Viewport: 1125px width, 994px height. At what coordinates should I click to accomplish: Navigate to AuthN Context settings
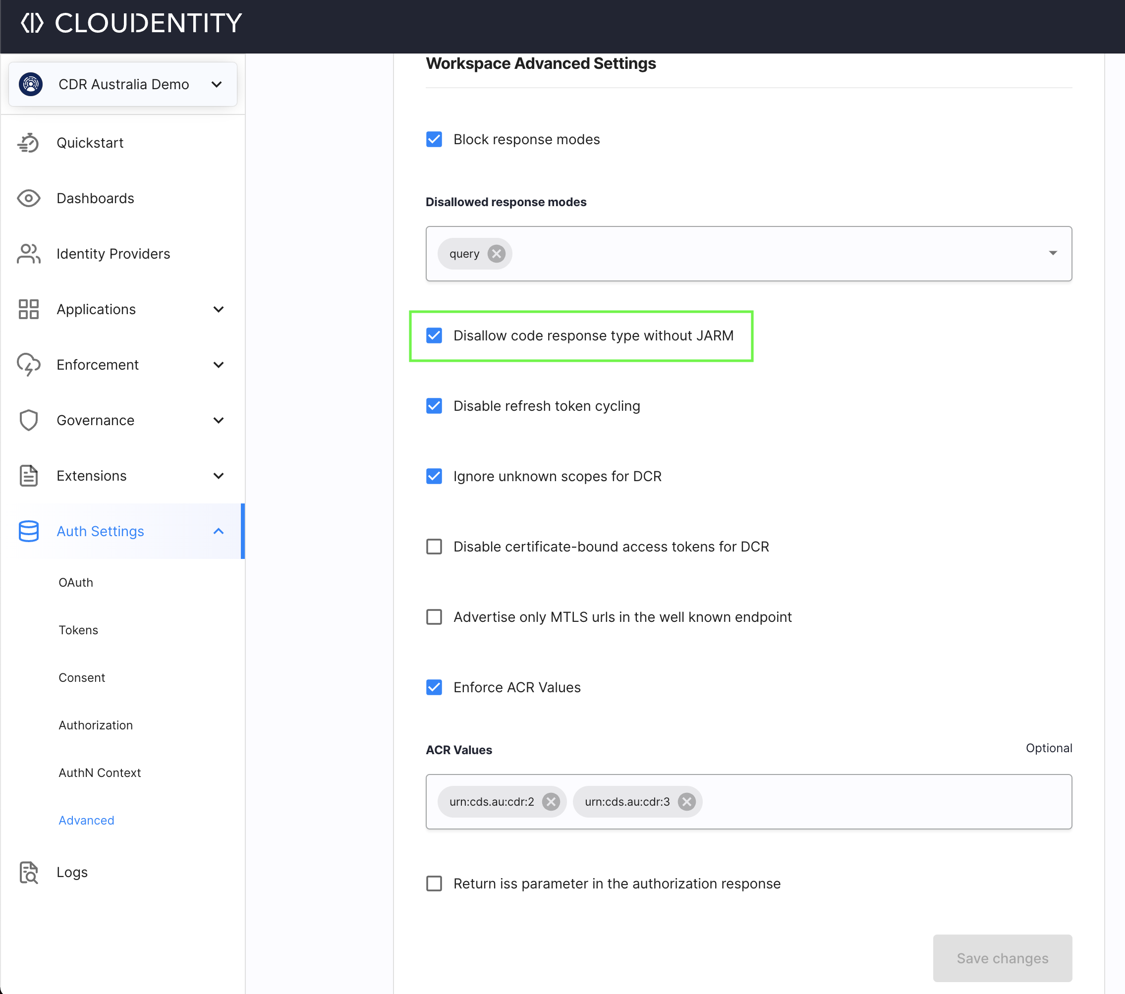[x=100, y=773]
